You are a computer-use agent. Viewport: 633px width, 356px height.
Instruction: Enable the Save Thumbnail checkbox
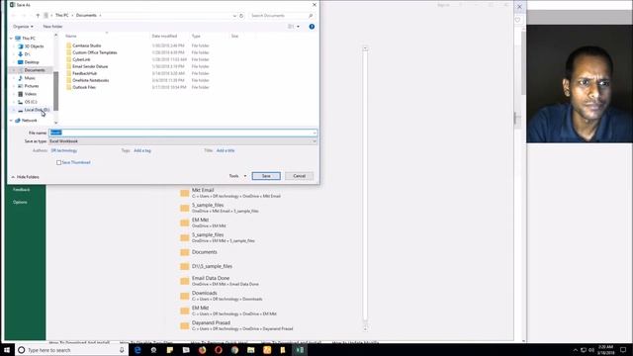(59, 162)
